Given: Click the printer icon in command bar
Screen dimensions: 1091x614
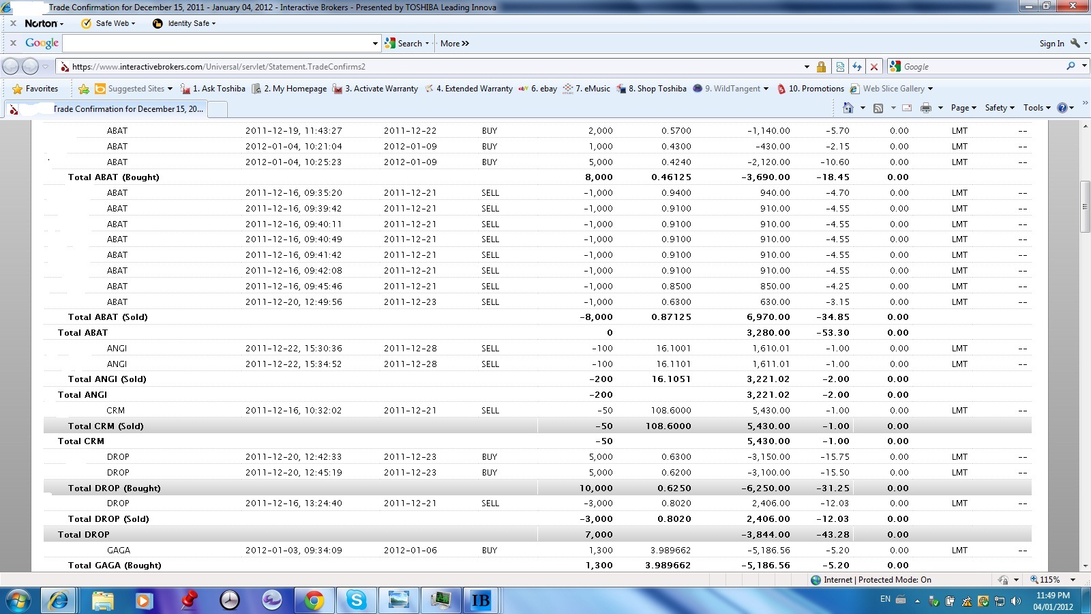Looking at the screenshot, I should [925, 108].
